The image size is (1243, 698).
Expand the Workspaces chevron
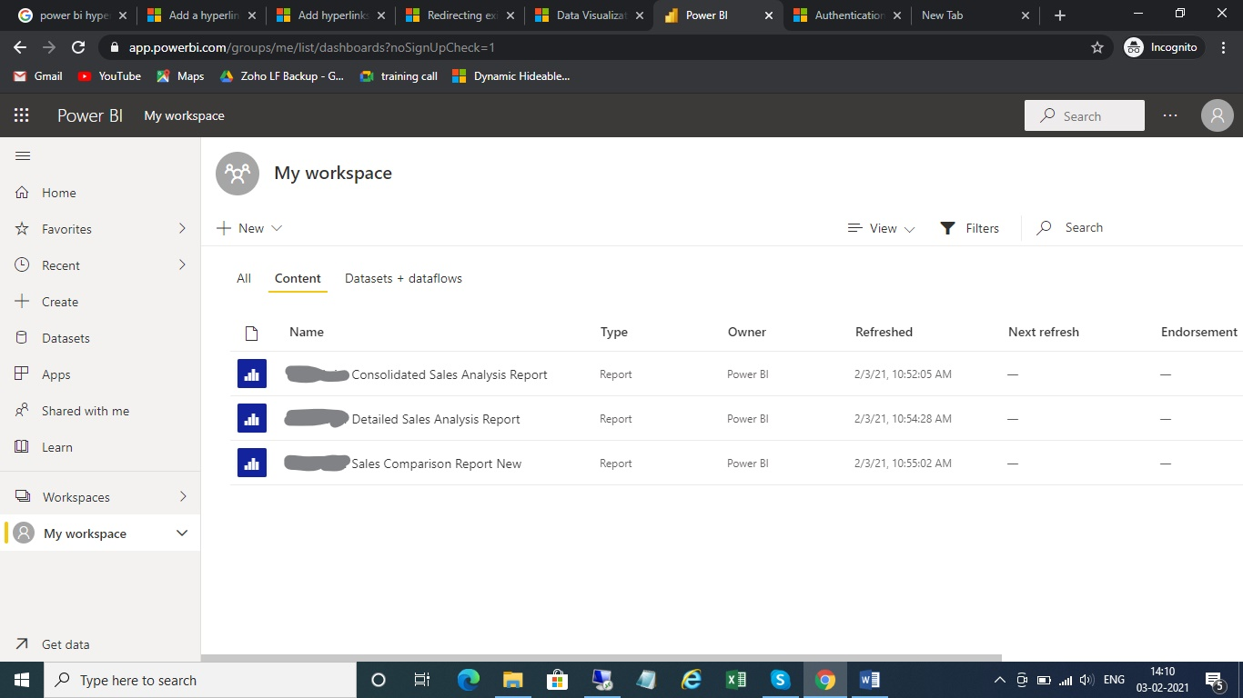pos(182,496)
